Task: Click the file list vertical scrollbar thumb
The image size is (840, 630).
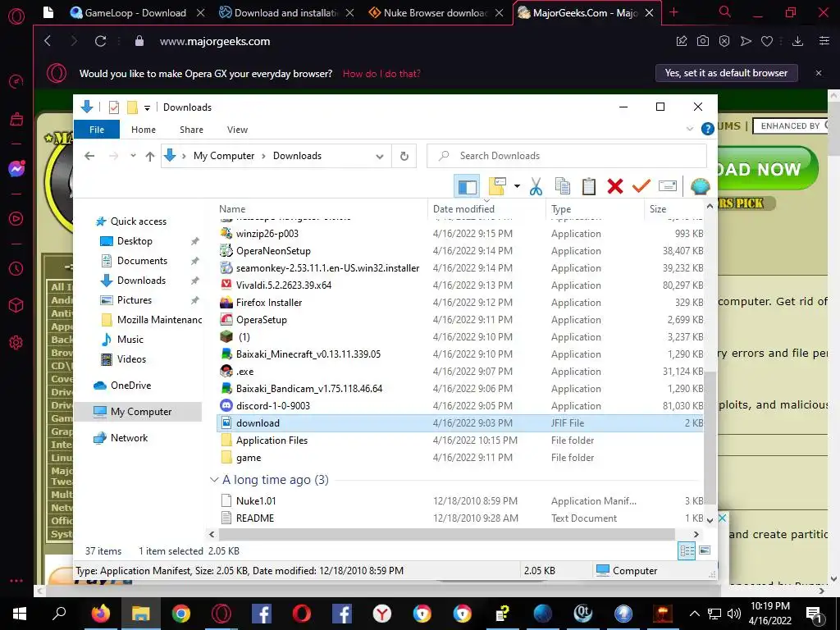Action: tap(710, 436)
